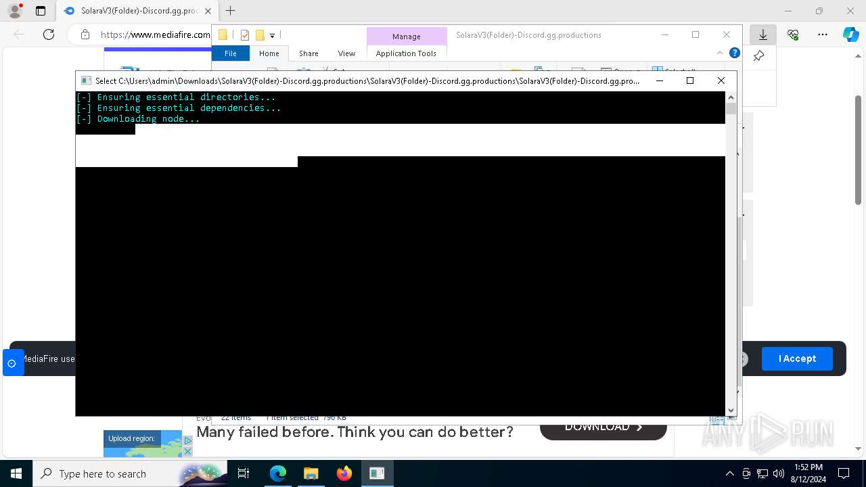Open volume control tray icon
This screenshot has width=866, height=487.
point(779,473)
